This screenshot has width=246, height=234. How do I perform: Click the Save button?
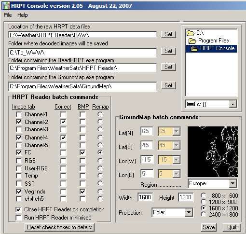[209, 227]
